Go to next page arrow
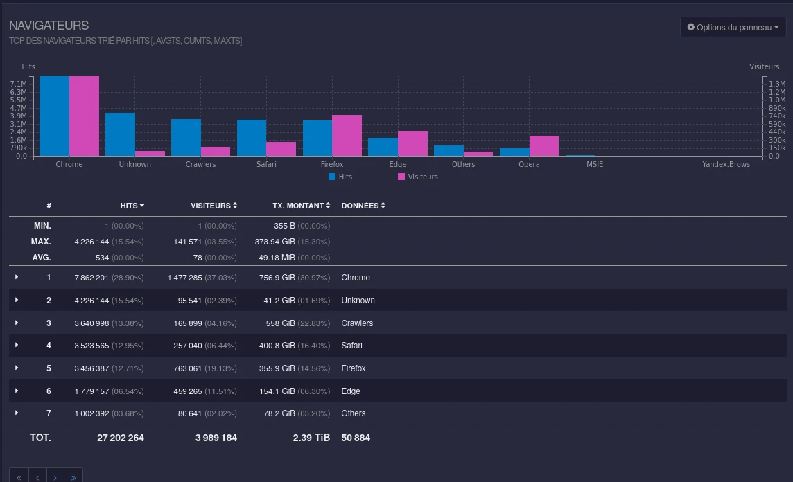 point(55,477)
